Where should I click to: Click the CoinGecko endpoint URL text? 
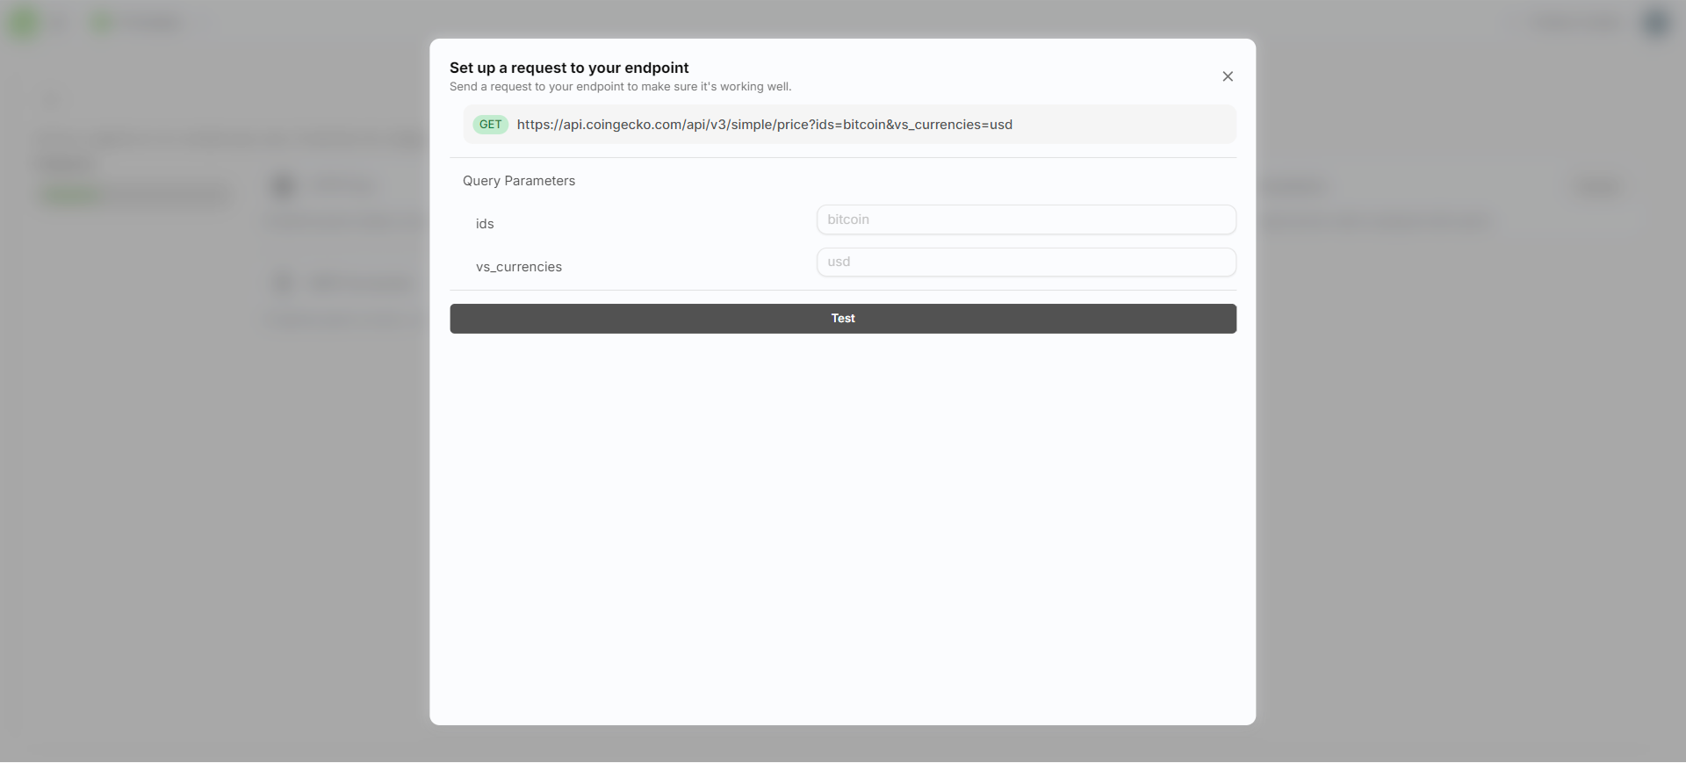click(x=764, y=125)
